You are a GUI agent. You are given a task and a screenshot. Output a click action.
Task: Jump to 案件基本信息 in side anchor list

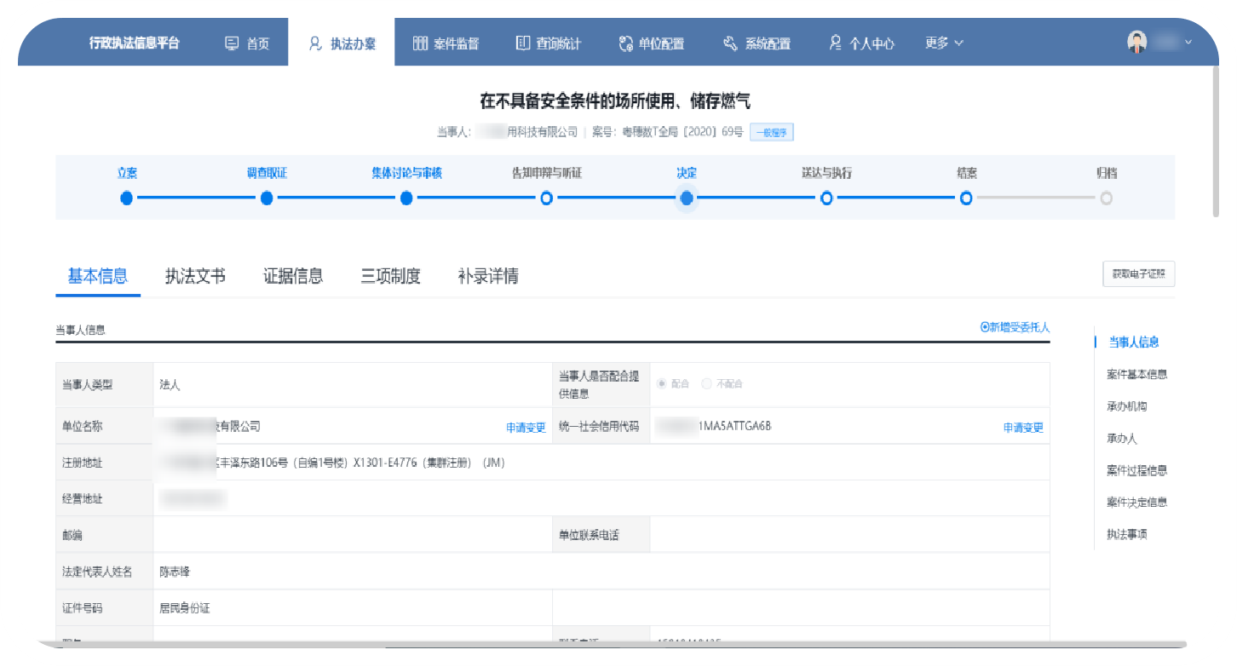point(1136,374)
